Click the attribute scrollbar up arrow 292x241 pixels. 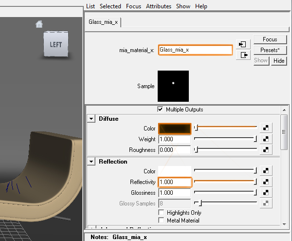284,110
